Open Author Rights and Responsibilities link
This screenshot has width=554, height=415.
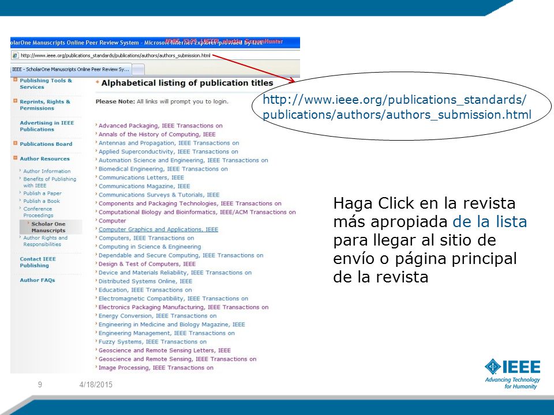coord(45,241)
